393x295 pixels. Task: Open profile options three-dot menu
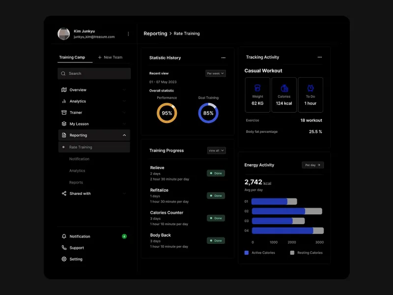pyautogui.click(x=128, y=33)
